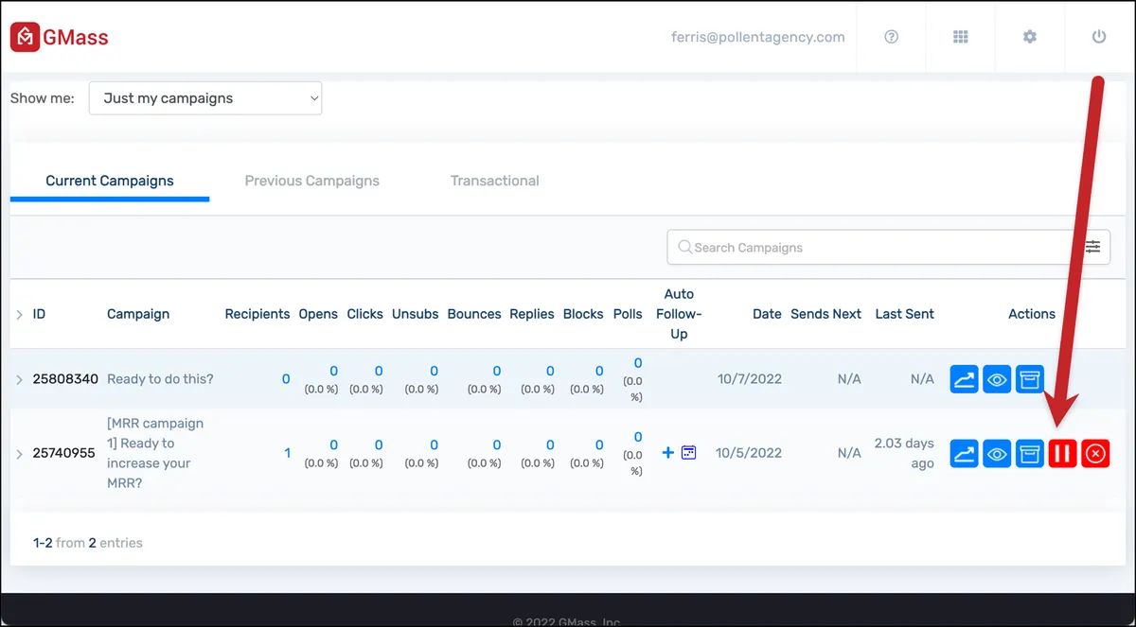
Task: Click date 10/7/2022
Action: click(750, 379)
